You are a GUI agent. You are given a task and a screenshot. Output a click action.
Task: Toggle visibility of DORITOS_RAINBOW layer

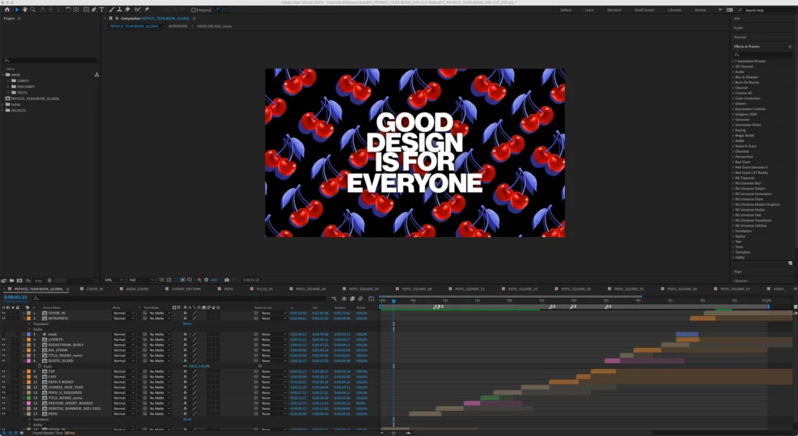tap(4, 409)
